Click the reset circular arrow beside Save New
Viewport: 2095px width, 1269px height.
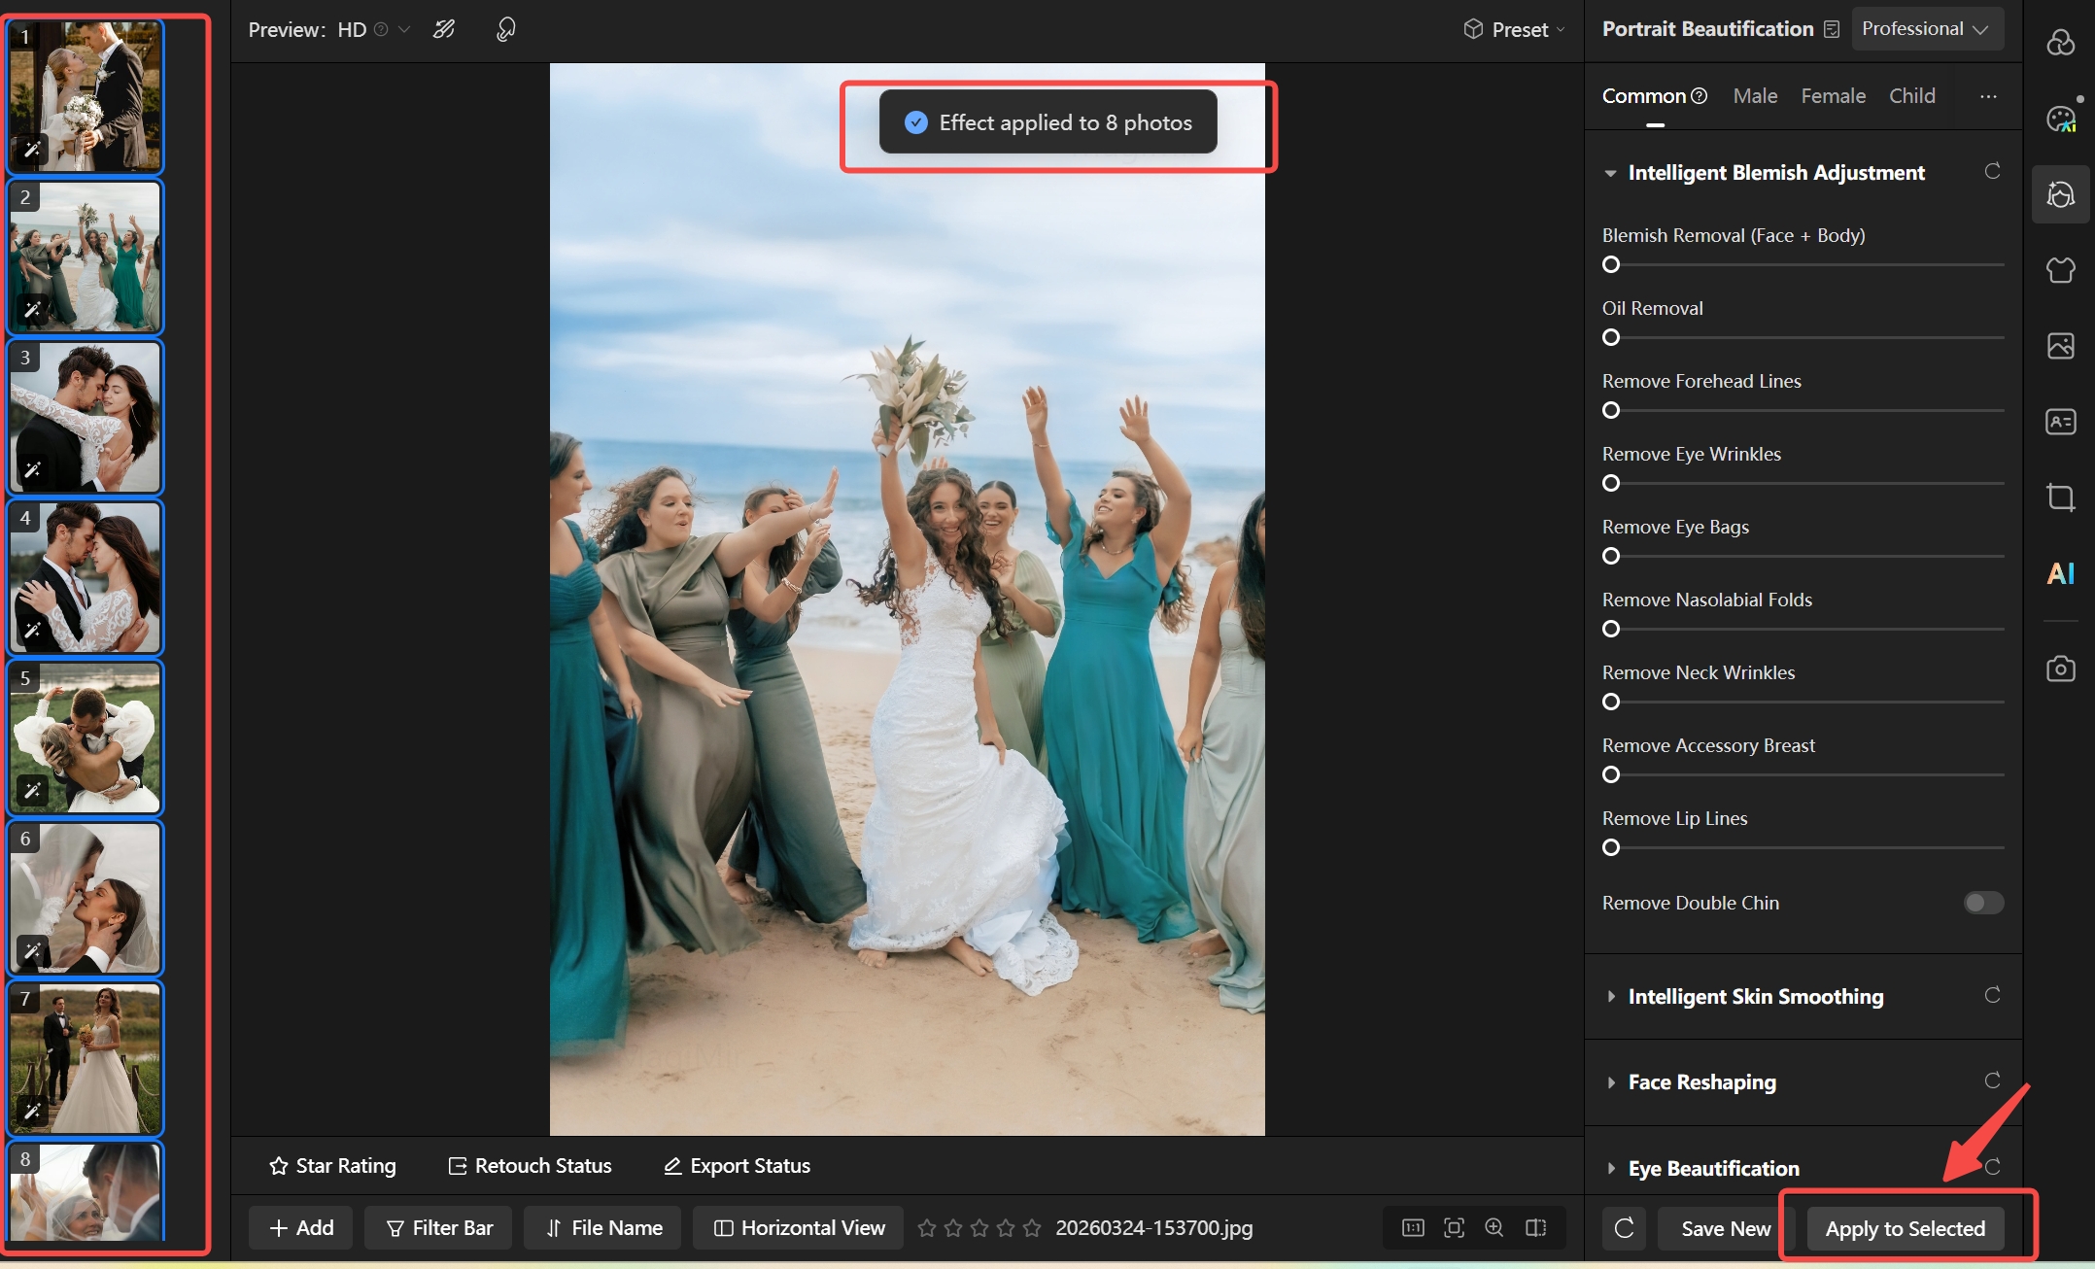[1624, 1228]
